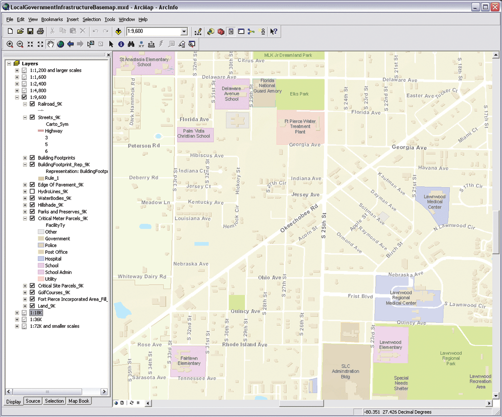The width and height of the screenshot is (502, 417).
Task: Expand the 1:1,200 and larger scales group
Action: 17,71
